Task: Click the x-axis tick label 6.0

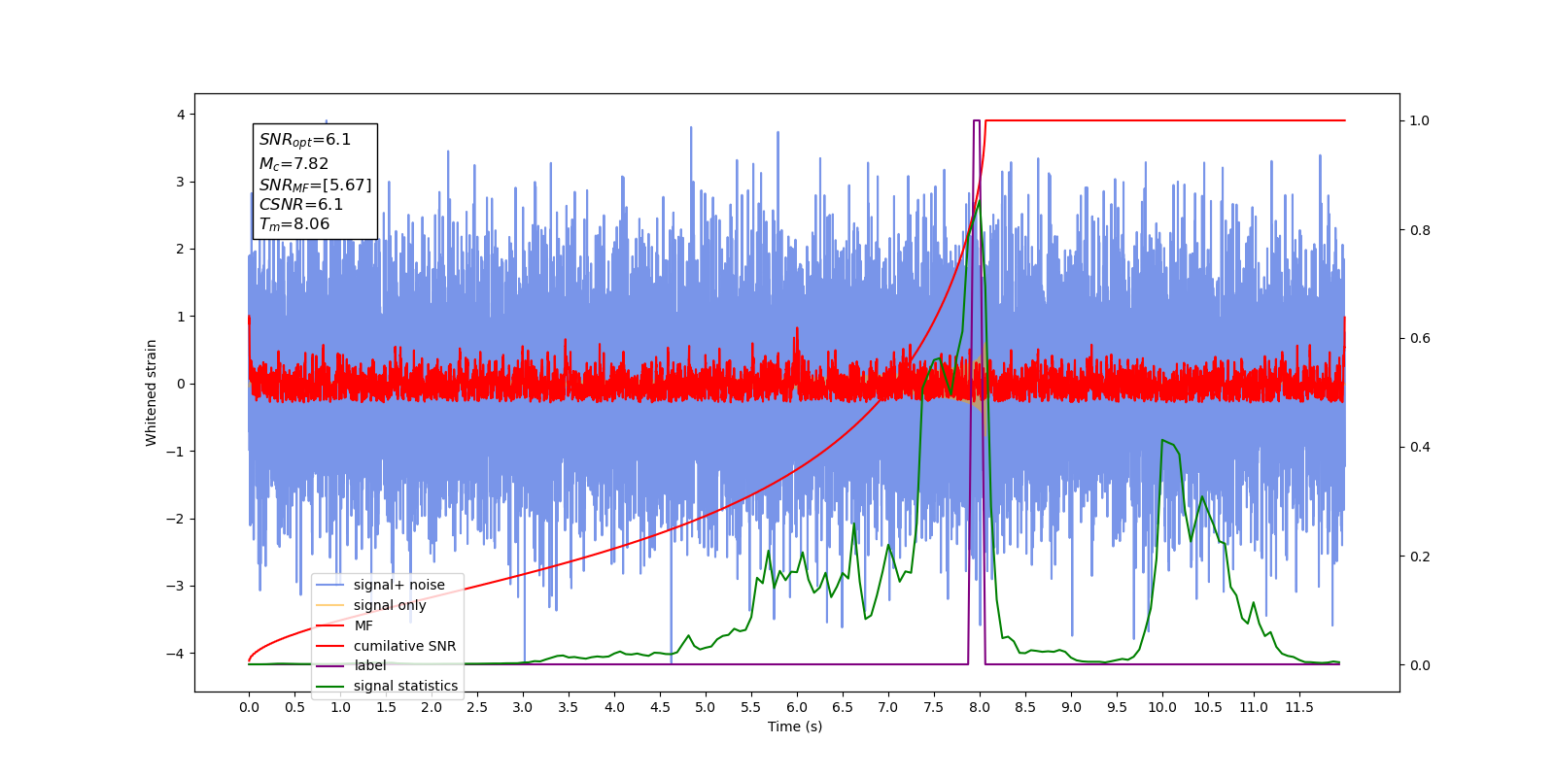Action: pos(797,707)
